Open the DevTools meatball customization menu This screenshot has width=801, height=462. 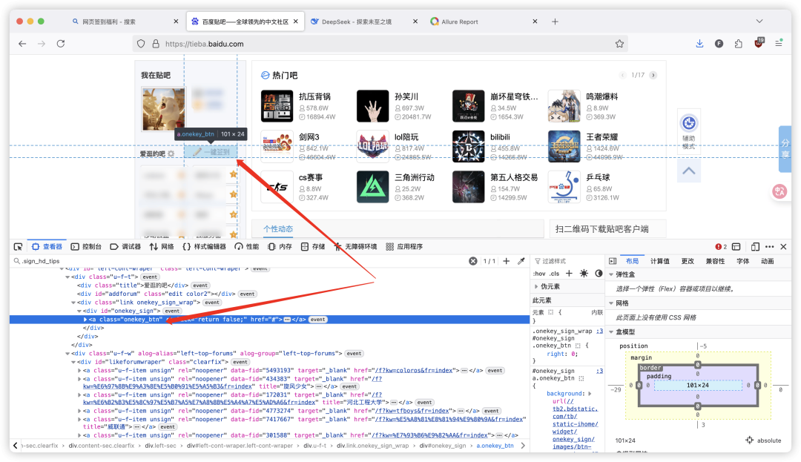click(769, 246)
